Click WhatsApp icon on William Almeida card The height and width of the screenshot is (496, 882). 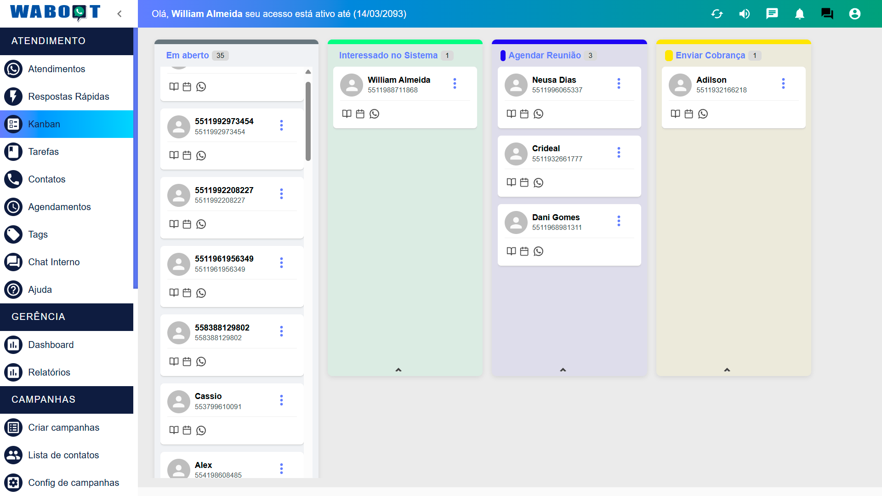(x=374, y=114)
